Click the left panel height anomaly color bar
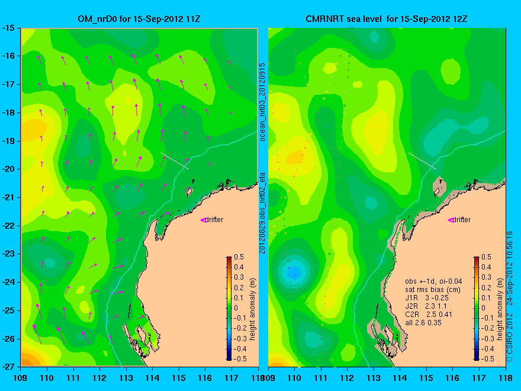Image resolution: width=521 pixels, height=391 pixels. 229,309
